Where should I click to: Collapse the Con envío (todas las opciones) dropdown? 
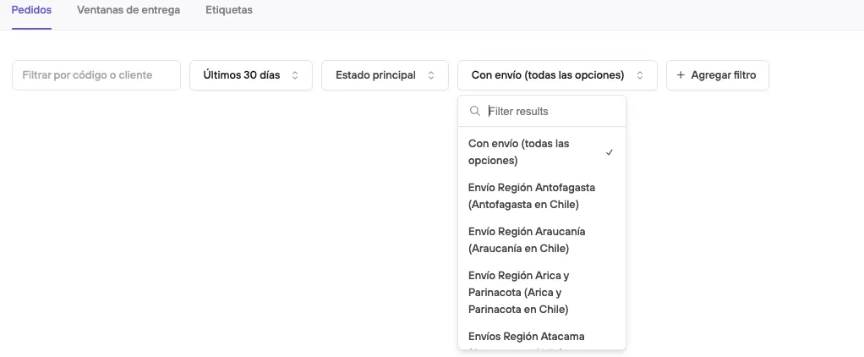pyautogui.click(x=557, y=75)
